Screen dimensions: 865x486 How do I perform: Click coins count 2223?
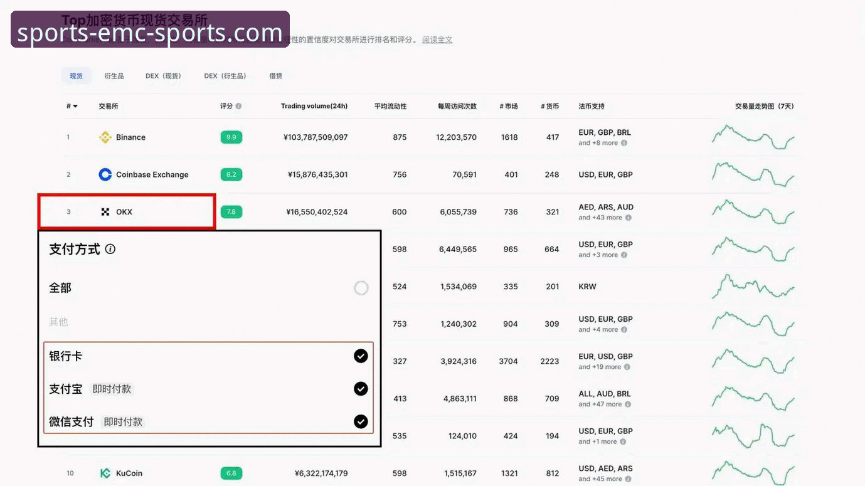tap(549, 361)
